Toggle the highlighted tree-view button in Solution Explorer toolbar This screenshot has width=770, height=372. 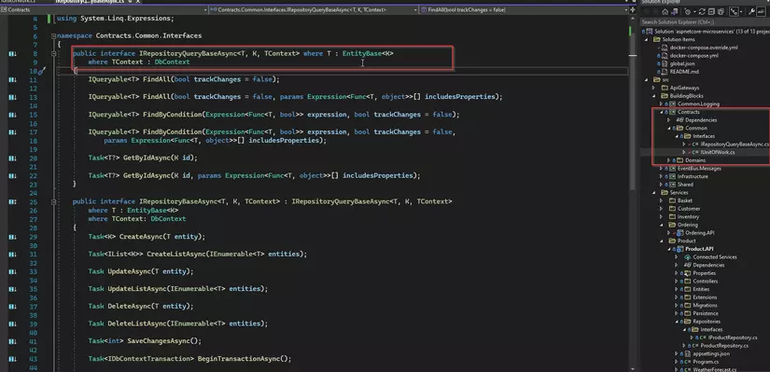[734, 12]
